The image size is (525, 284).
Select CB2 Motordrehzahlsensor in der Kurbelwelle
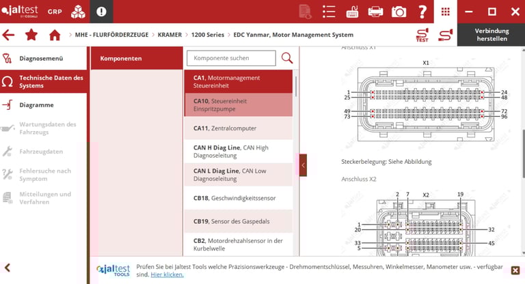(x=239, y=244)
